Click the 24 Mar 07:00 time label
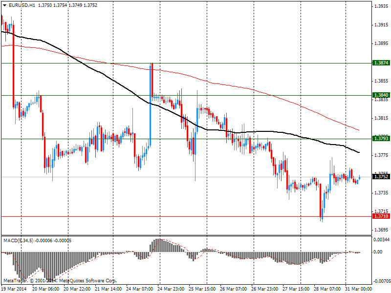The width and height of the screenshot is (391, 293). [140, 289]
